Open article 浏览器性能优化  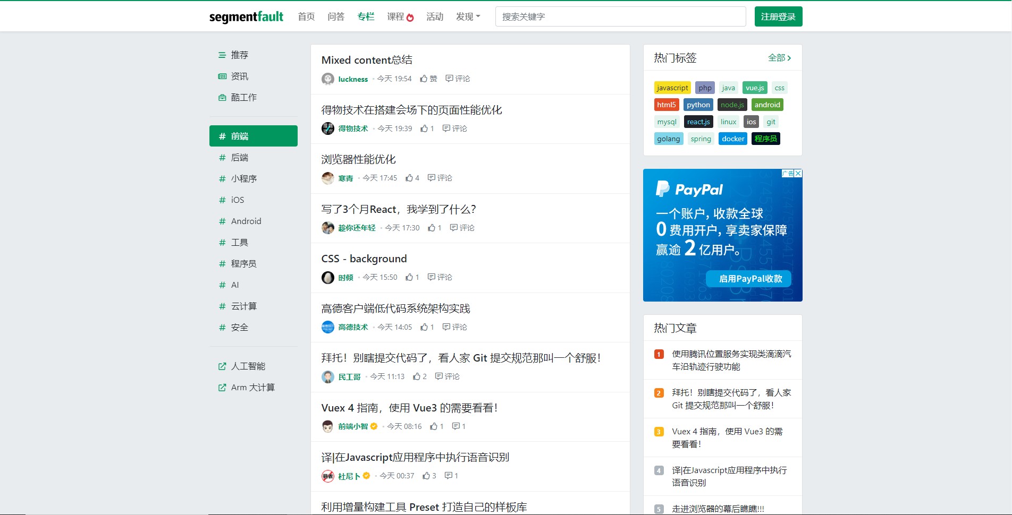pyautogui.click(x=358, y=159)
